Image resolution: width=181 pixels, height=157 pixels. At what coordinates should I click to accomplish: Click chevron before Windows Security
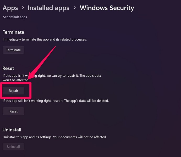click(75, 8)
